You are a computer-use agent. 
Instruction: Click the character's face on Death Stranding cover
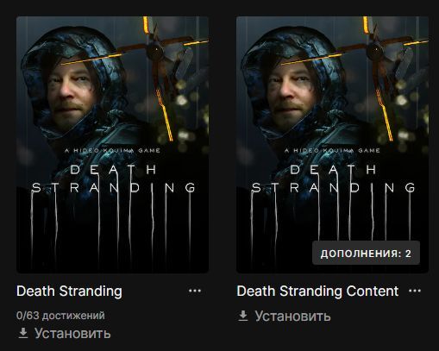click(x=71, y=88)
